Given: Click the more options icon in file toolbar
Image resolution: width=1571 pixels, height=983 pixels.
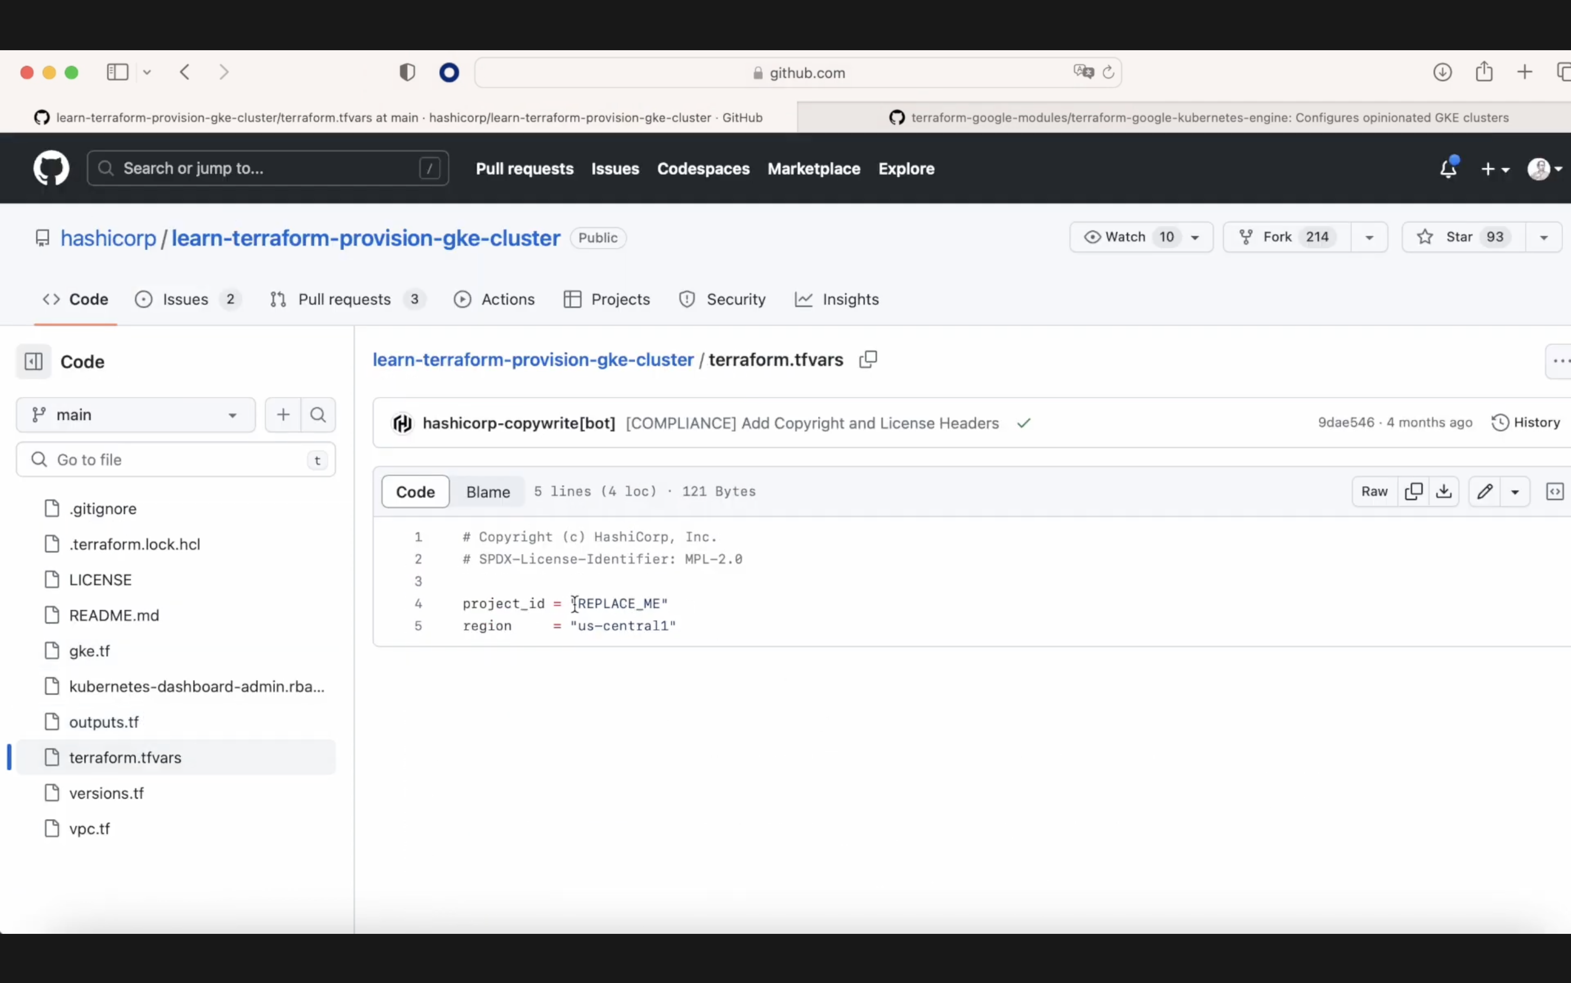Looking at the screenshot, I should coord(1514,490).
